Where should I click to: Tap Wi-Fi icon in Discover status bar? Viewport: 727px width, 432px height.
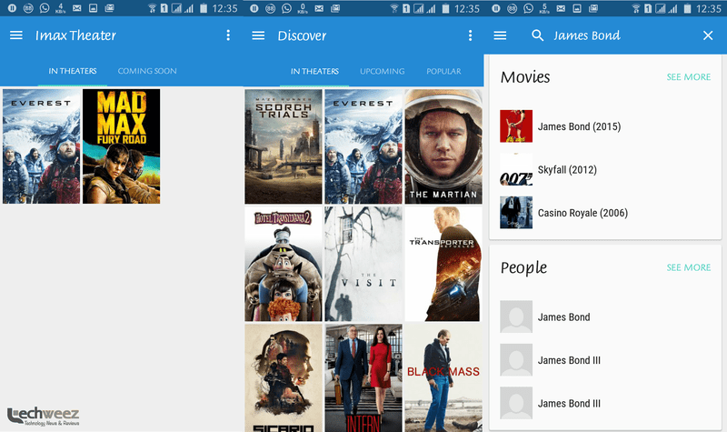tap(394, 8)
